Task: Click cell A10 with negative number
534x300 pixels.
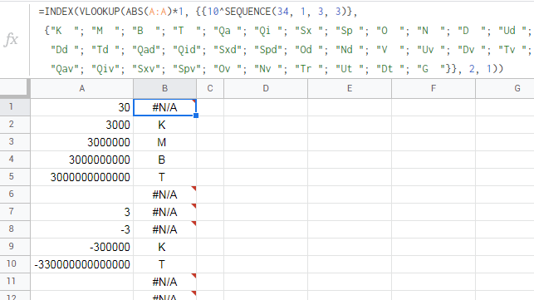Action: coord(81,264)
